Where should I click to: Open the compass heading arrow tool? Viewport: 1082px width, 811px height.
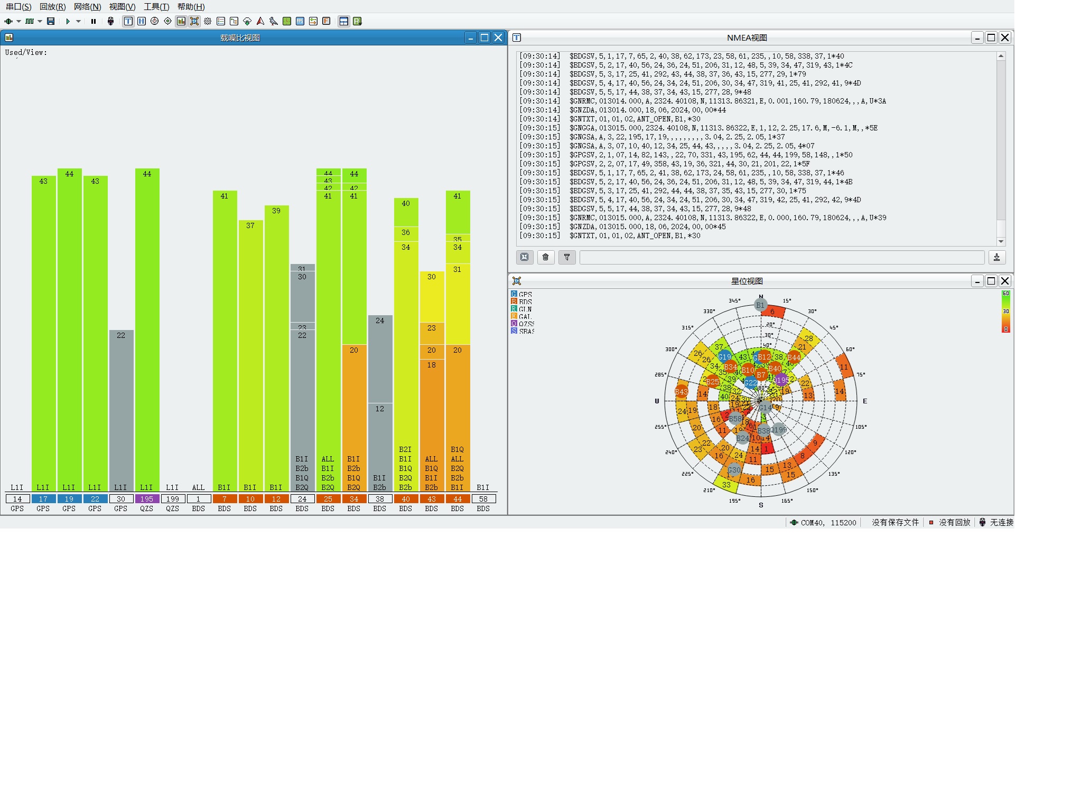click(x=260, y=21)
